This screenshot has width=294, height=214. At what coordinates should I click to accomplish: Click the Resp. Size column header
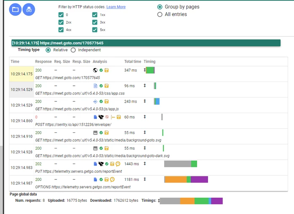click(81, 62)
